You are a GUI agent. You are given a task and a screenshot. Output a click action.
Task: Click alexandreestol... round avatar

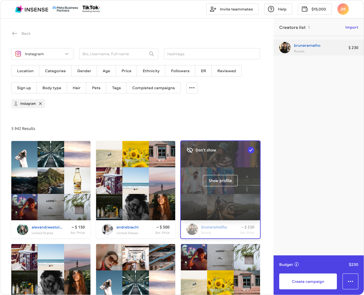click(x=23, y=229)
